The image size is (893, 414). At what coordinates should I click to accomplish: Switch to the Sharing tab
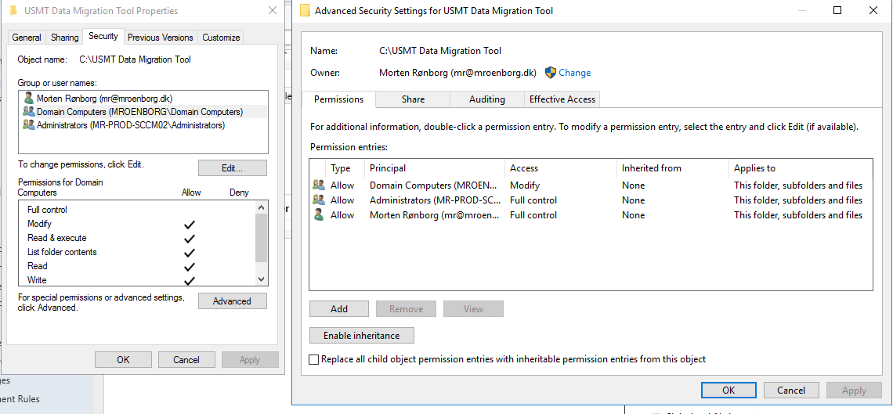[64, 38]
